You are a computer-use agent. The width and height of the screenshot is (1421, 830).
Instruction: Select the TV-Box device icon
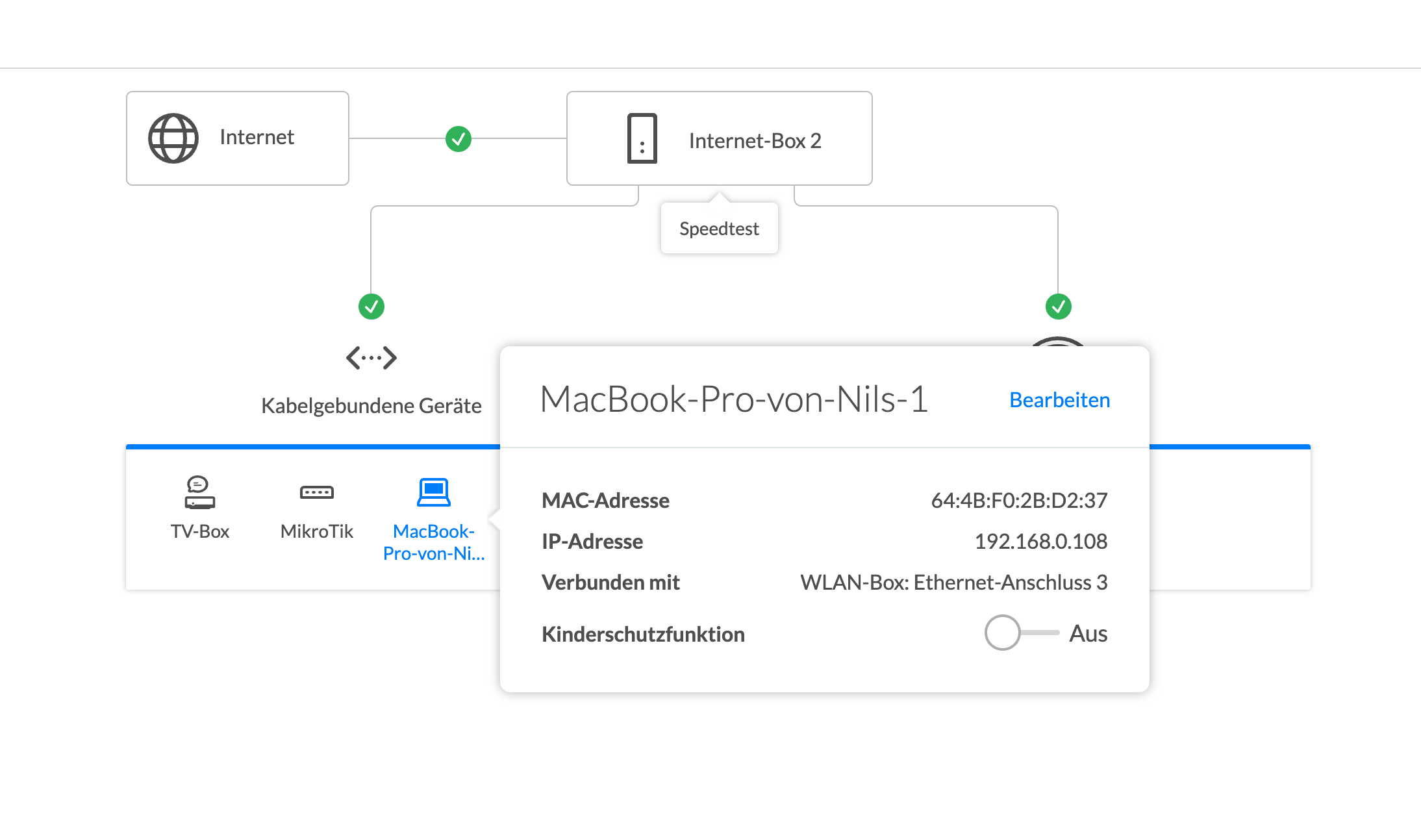click(x=199, y=493)
